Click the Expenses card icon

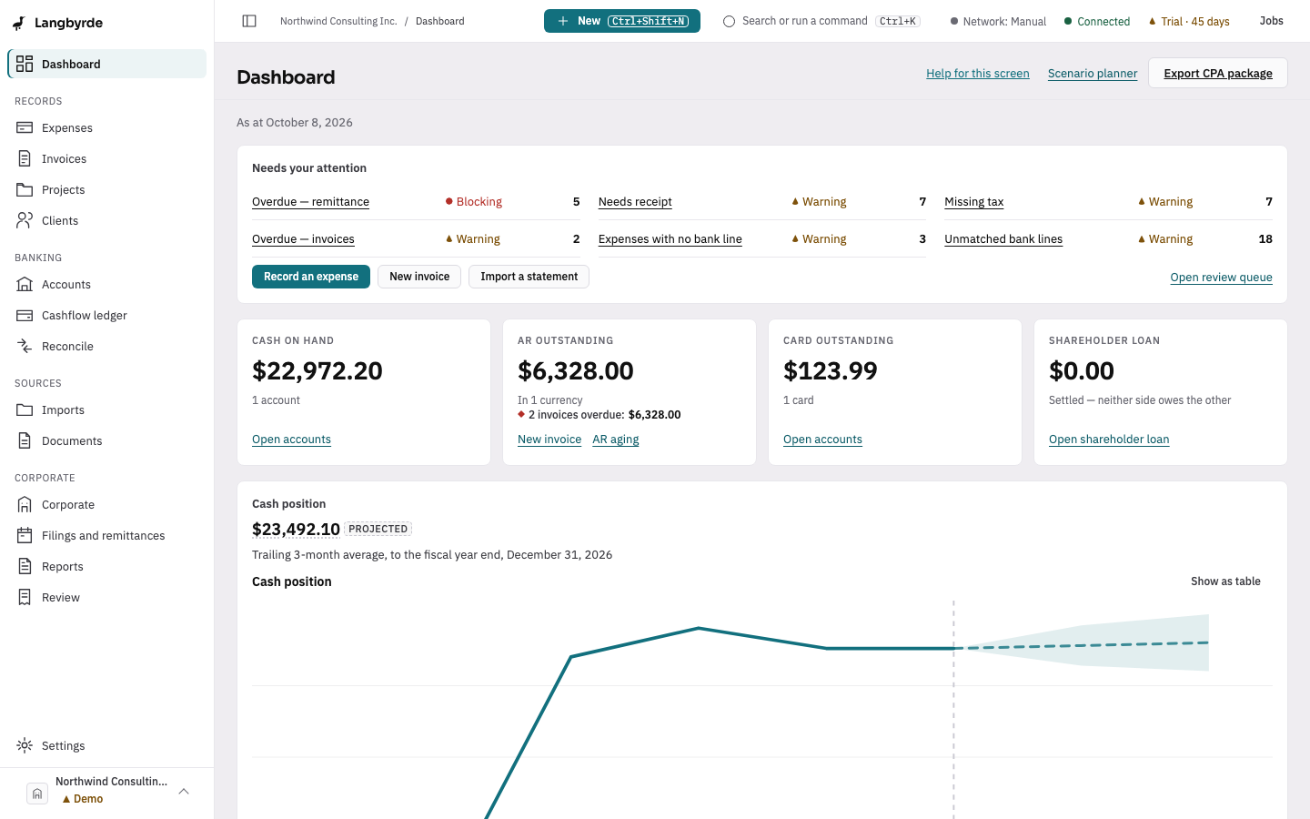(x=25, y=127)
